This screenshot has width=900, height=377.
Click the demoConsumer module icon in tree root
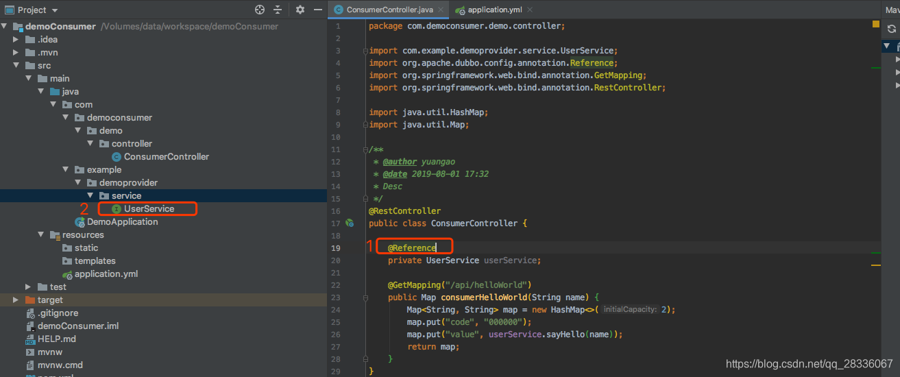click(18, 27)
